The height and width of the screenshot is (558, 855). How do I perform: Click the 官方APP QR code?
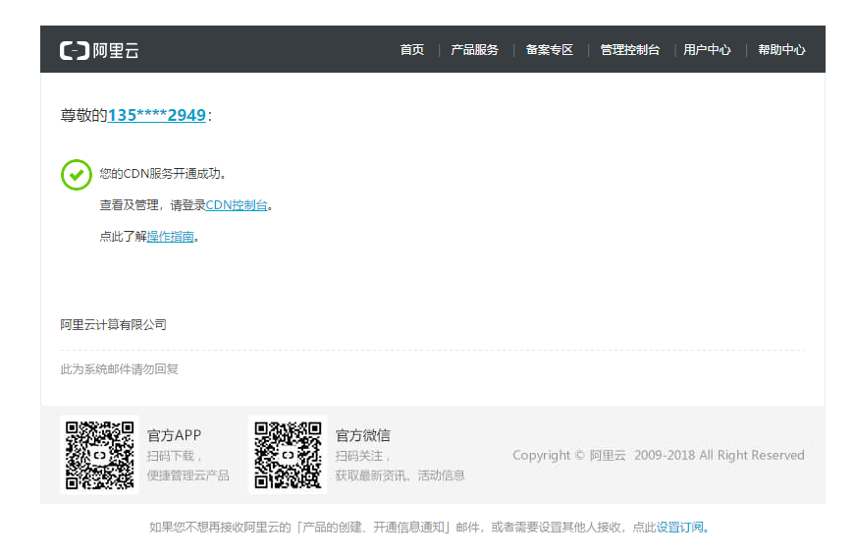[100, 455]
